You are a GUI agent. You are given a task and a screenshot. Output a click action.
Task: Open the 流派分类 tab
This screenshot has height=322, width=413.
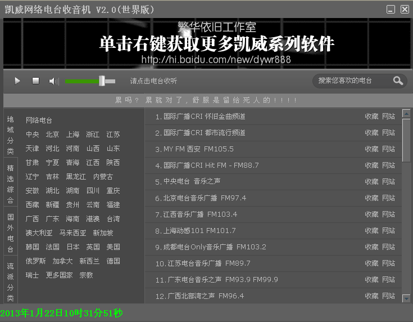pyautogui.click(x=10, y=281)
